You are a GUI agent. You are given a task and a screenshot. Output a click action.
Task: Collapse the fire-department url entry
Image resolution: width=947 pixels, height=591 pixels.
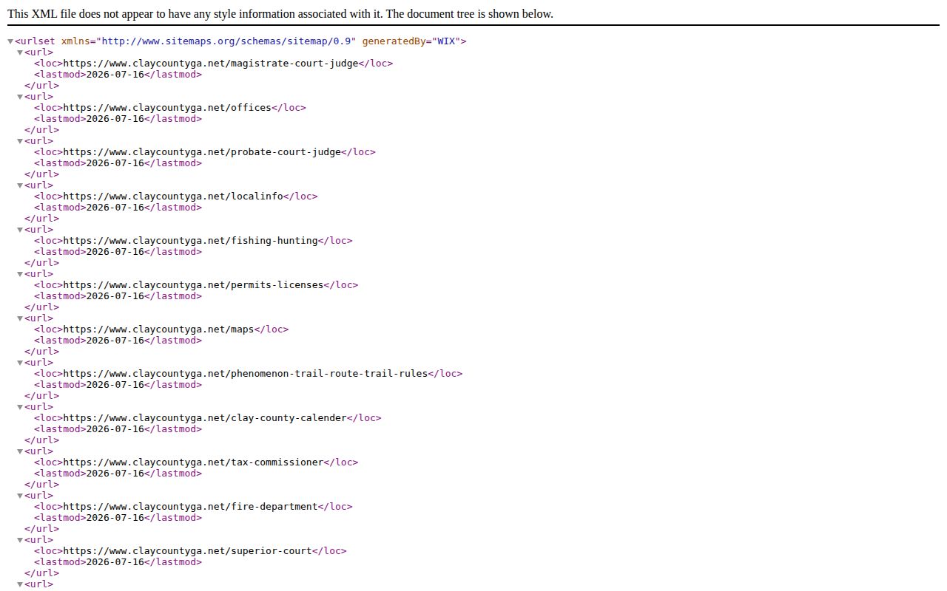(20, 496)
